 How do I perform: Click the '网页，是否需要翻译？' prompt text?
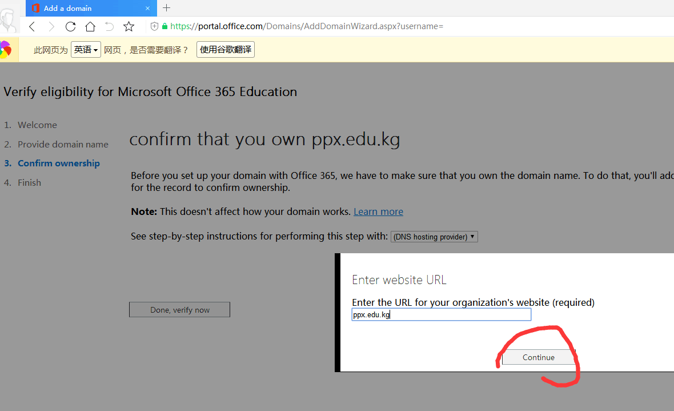coord(146,50)
